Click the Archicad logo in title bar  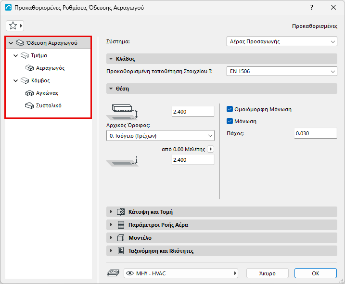point(8,8)
